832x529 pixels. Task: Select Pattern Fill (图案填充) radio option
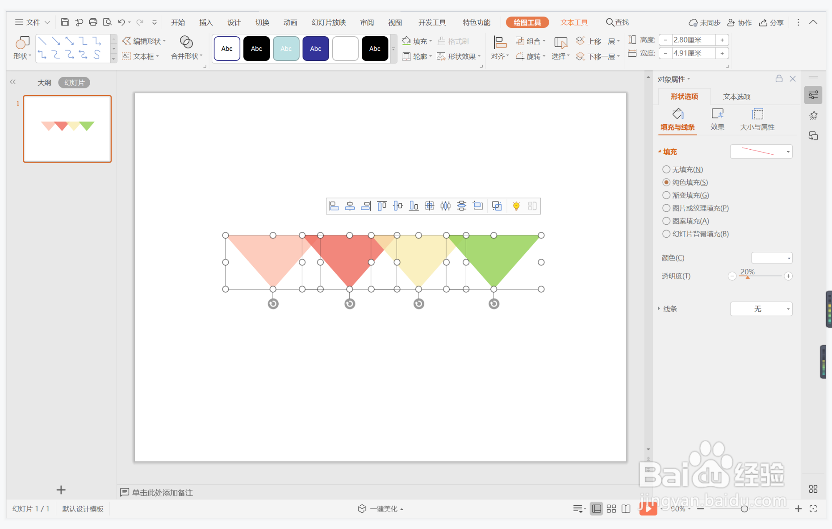tap(666, 221)
